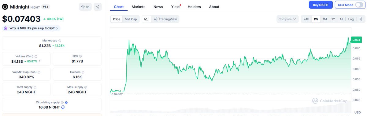
Task: Click the $1.77B FDV value
Action: [77, 61]
